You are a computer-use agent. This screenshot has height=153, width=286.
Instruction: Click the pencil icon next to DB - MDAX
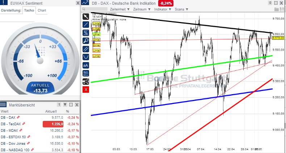tap(21, 130)
